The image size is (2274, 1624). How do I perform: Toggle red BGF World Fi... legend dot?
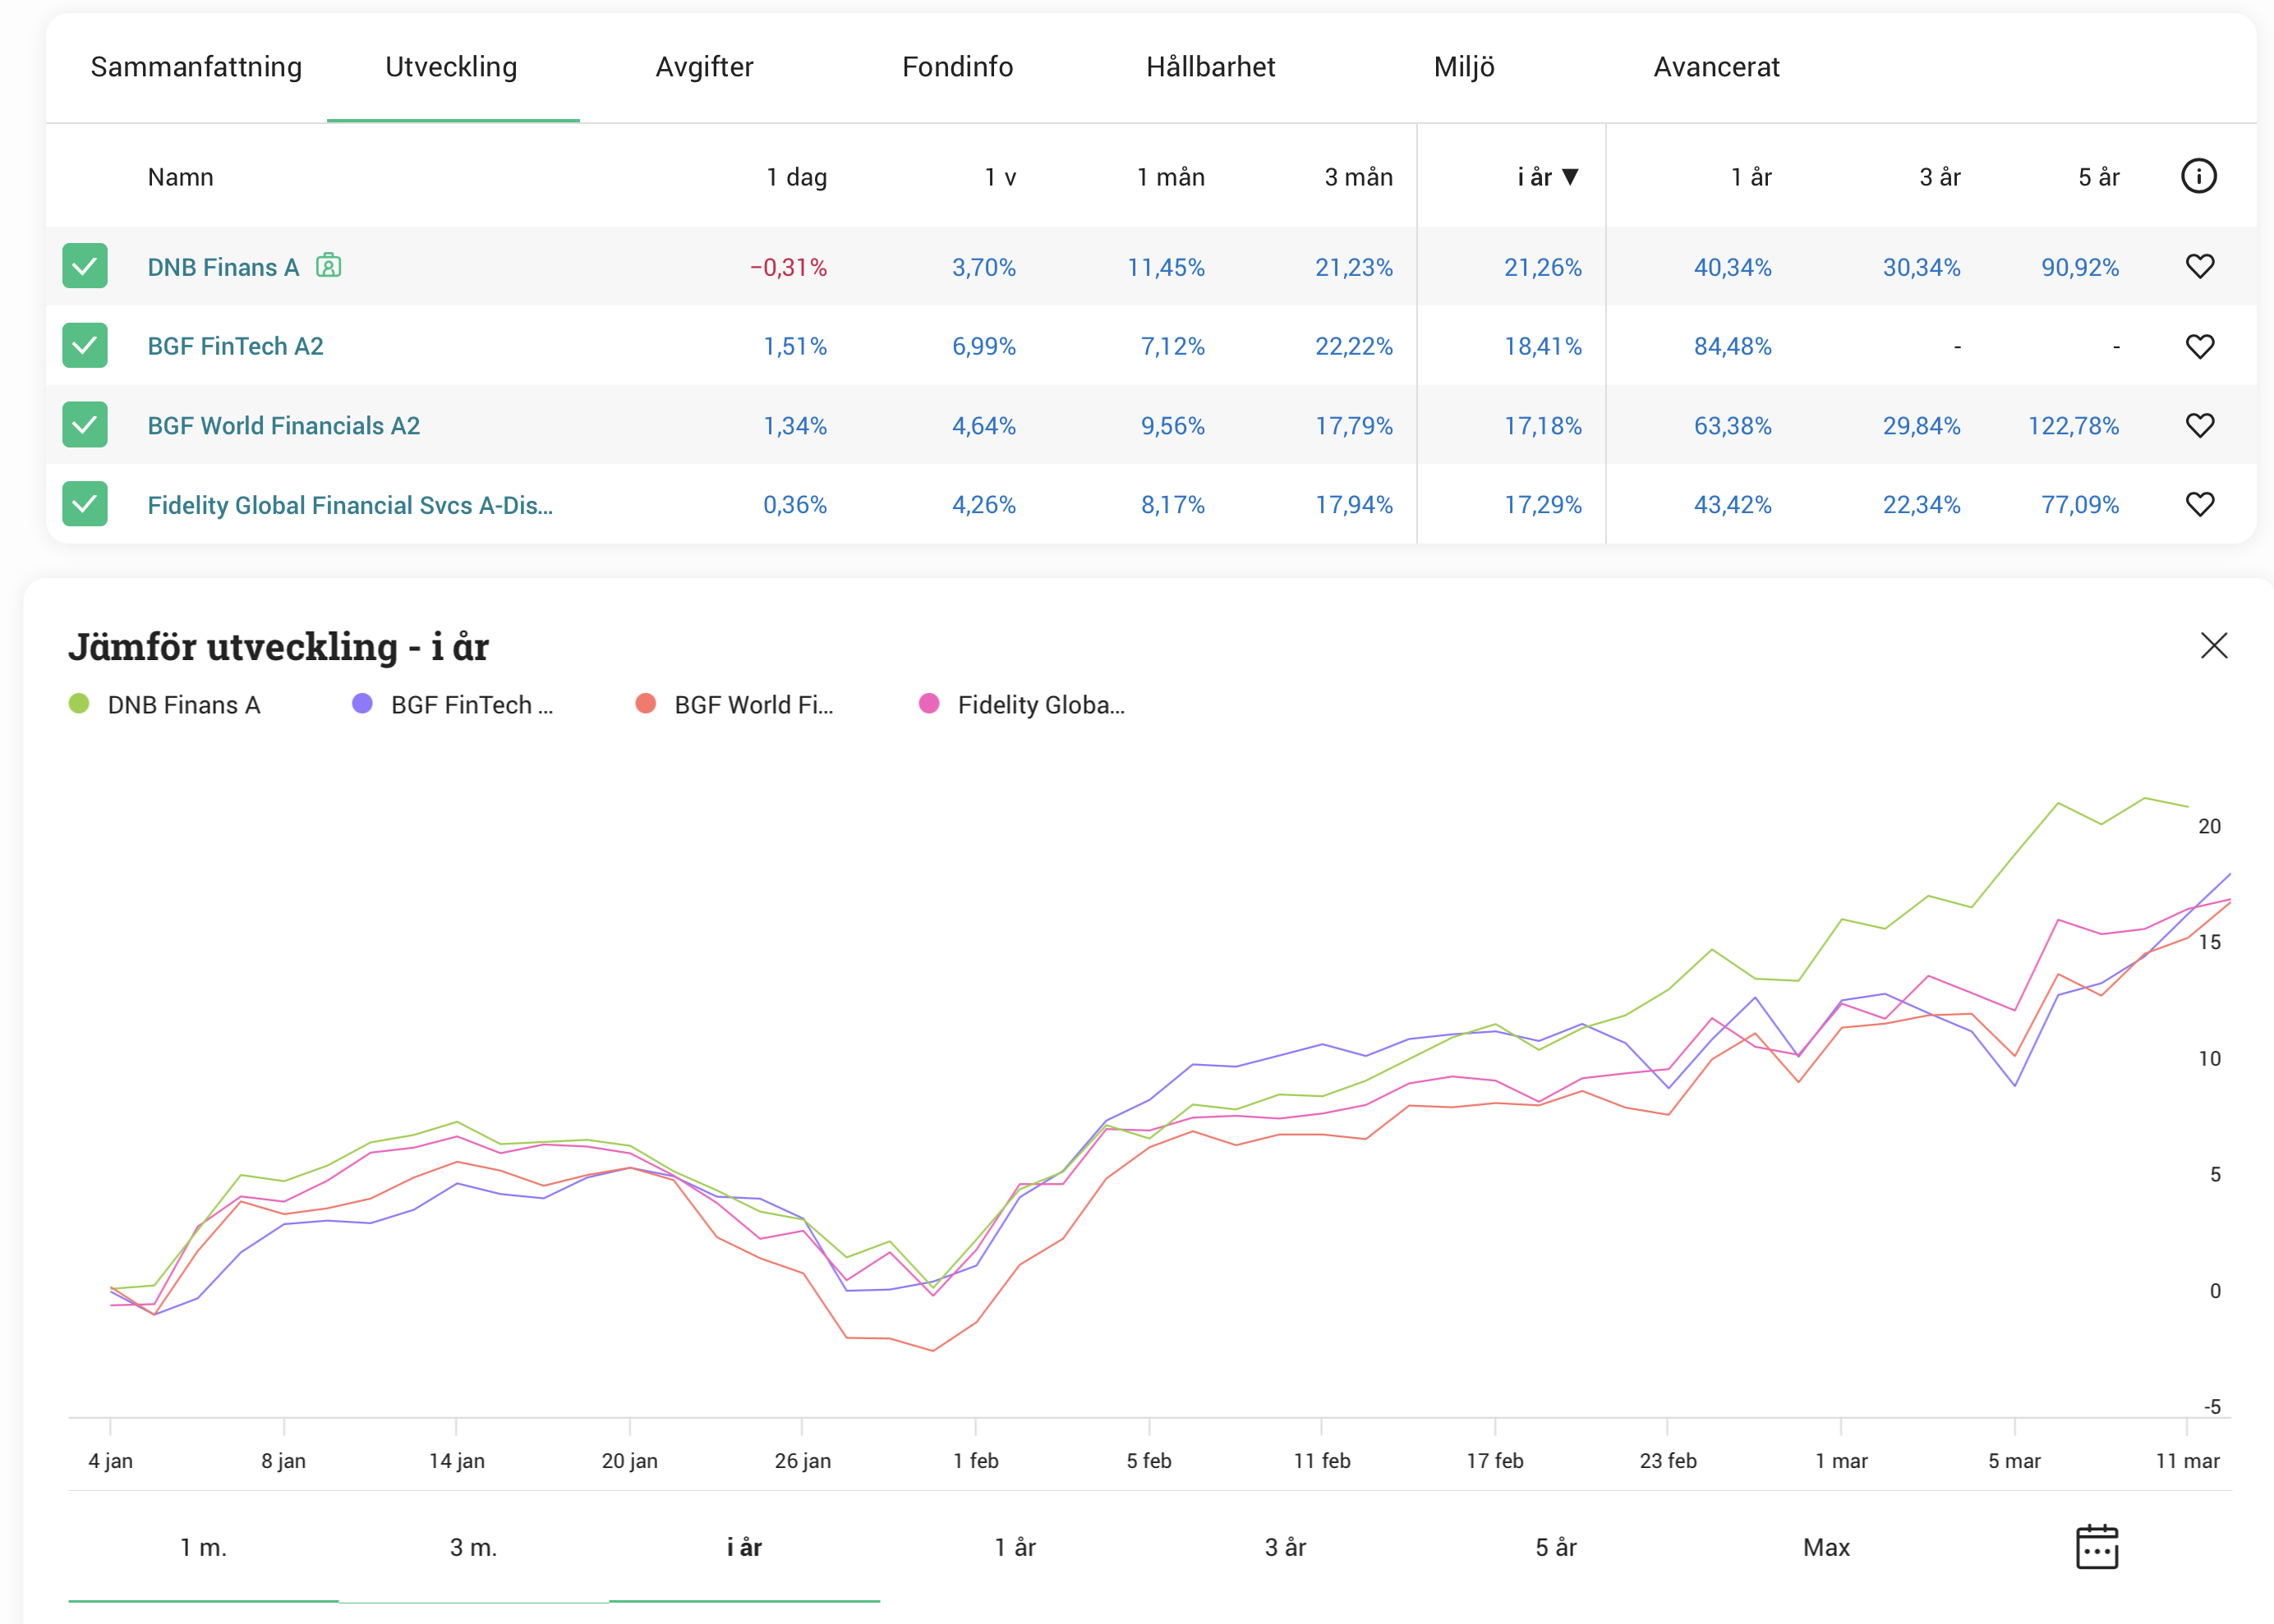pos(645,703)
